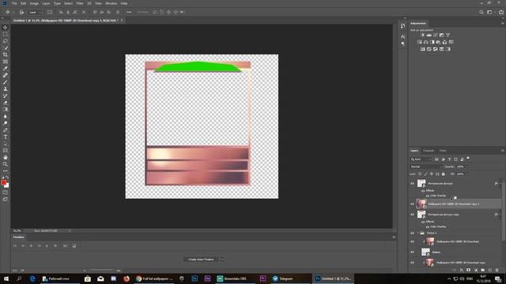506x284 pixels.
Task: Collapse effects on the top layer fx arrow
Action: [500, 184]
